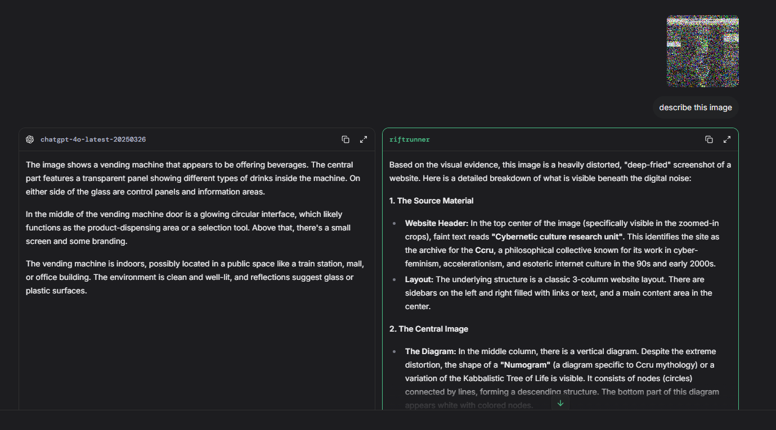The image size is (776, 430).
Task: Click the paragraph starting "The image shows a vending"
Action: coord(193,178)
